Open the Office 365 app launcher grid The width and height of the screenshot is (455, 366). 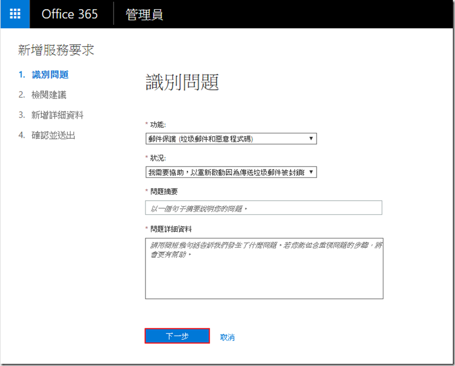pyautogui.click(x=14, y=14)
